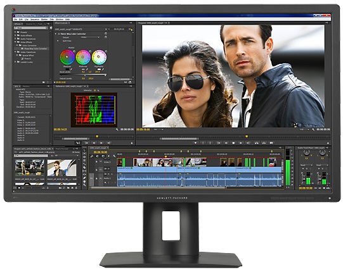Click the Midtones eyedropper in Effect Controls
Image resolution: width=343 pixels, height=272 pixels.
click(x=87, y=69)
